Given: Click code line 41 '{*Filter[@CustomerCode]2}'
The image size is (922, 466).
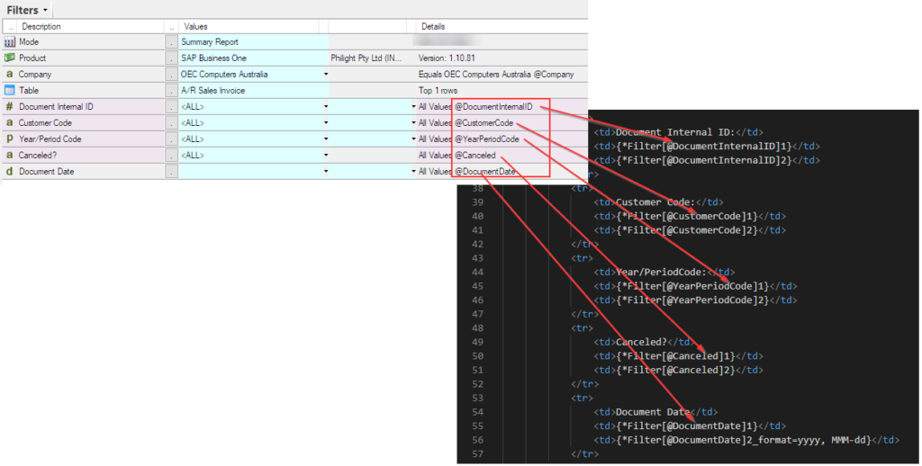Looking at the screenshot, I should click(690, 229).
